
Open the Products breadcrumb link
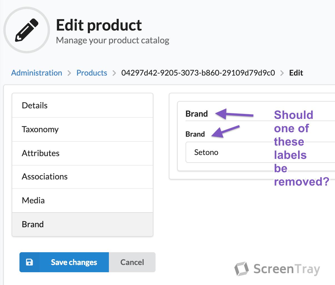[92, 73]
